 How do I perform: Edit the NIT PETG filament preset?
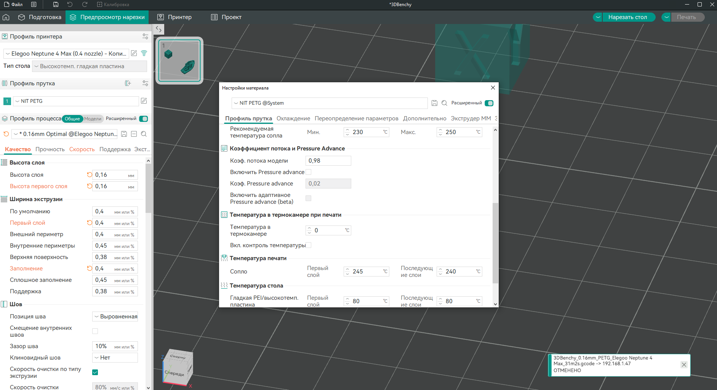pyautogui.click(x=144, y=101)
